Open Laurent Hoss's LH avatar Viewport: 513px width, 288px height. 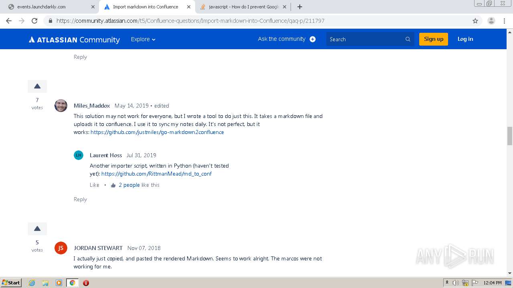coord(79,155)
